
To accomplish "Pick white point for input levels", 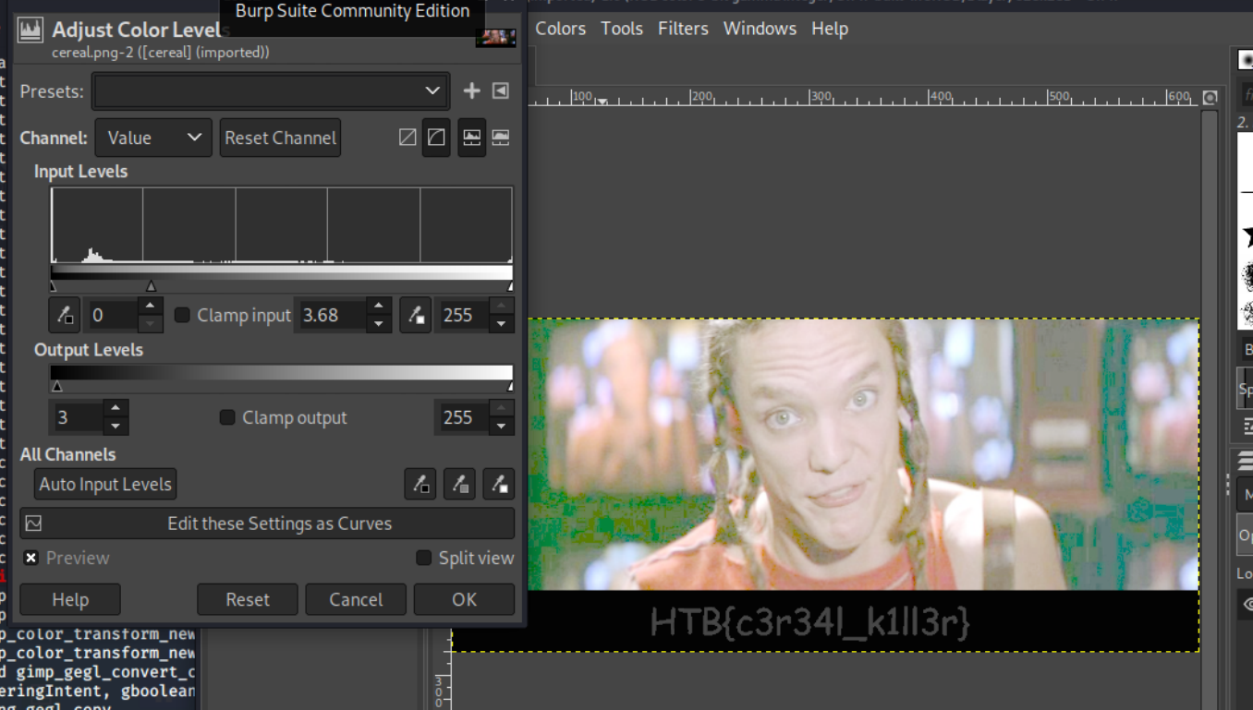I will tap(415, 315).
